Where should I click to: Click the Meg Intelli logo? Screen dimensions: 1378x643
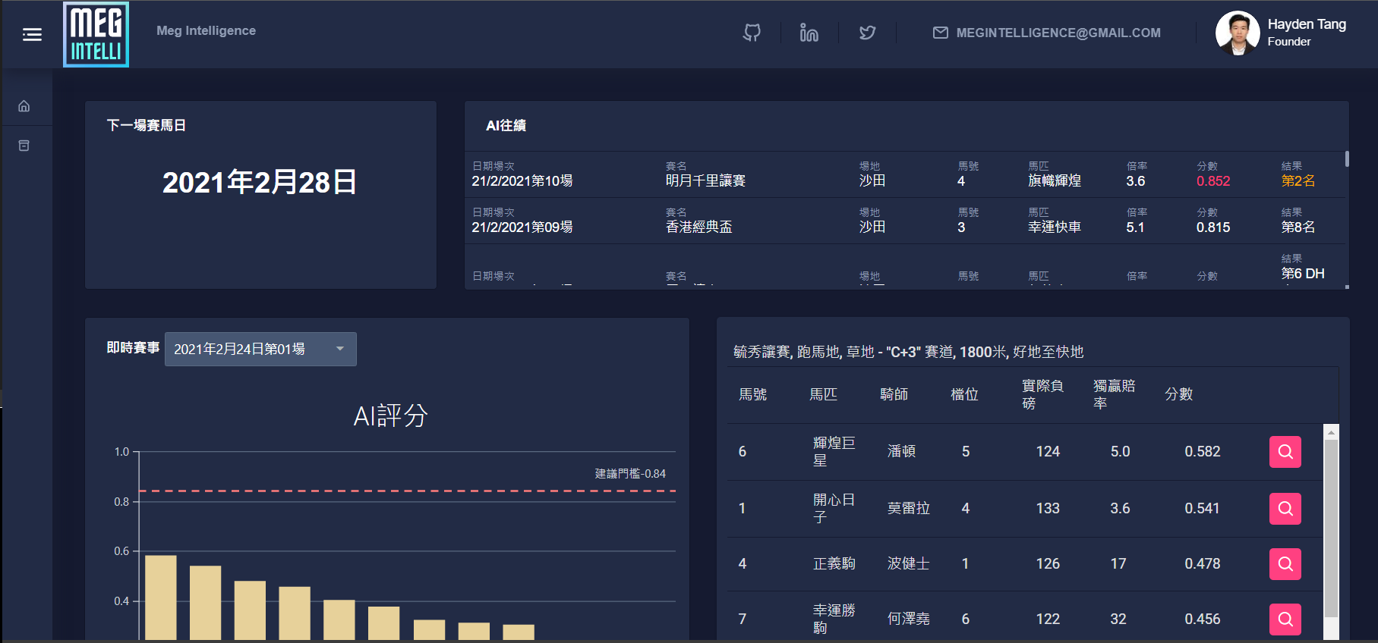click(x=96, y=35)
